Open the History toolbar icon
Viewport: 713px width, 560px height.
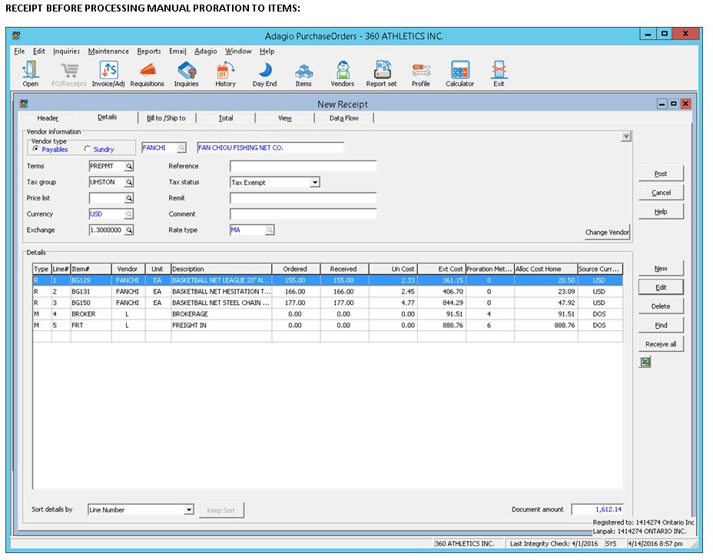(x=225, y=73)
